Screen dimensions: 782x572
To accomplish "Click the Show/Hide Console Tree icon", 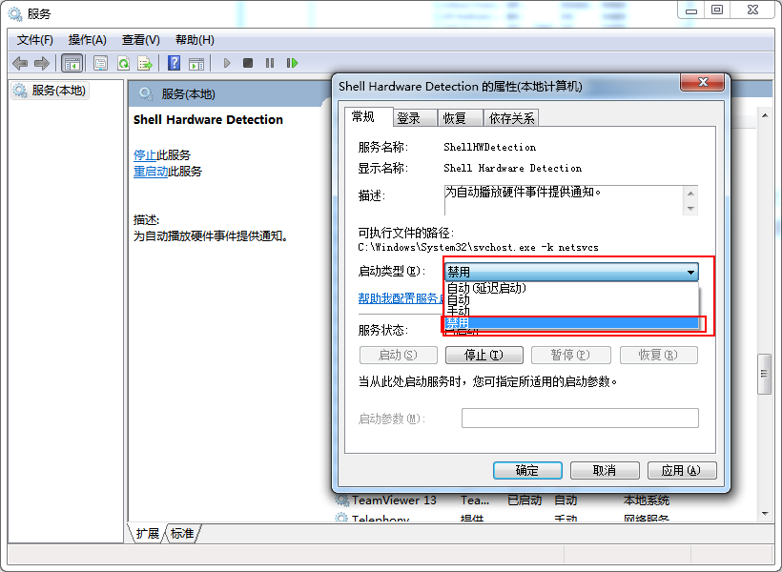I will (72, 63).
